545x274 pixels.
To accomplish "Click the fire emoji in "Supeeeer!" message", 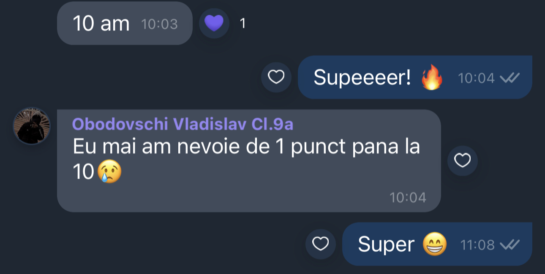I will (x=432, y=78).
